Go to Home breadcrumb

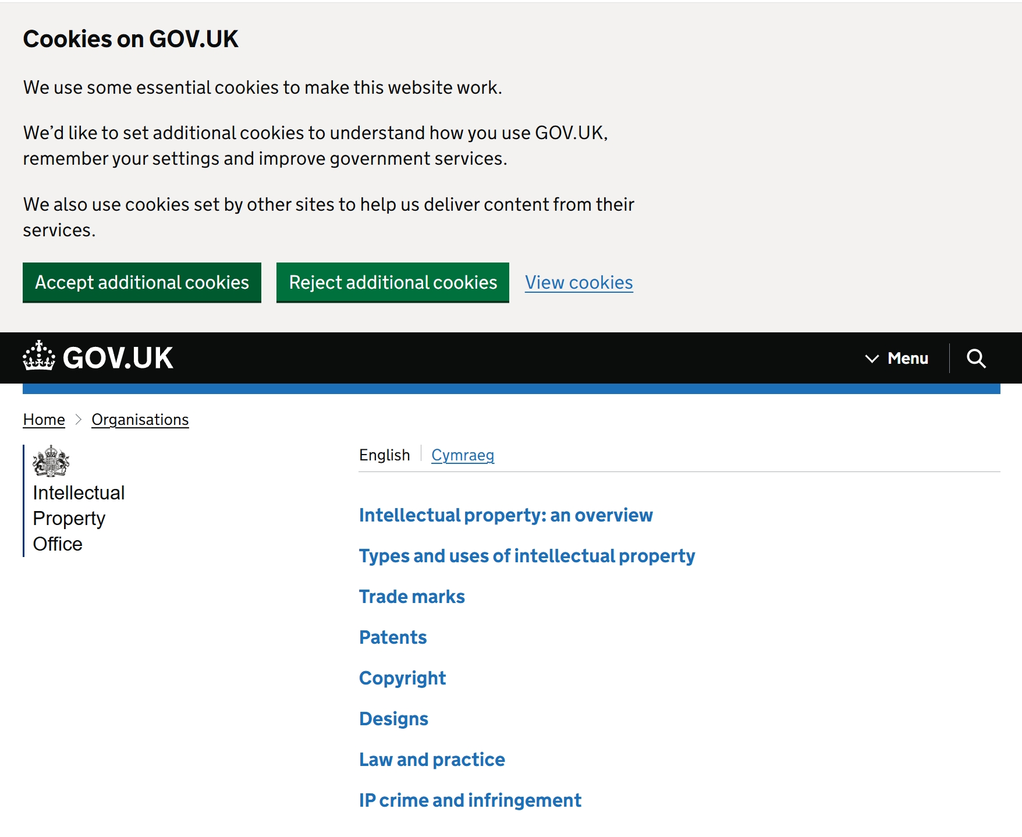coord(44,420)
